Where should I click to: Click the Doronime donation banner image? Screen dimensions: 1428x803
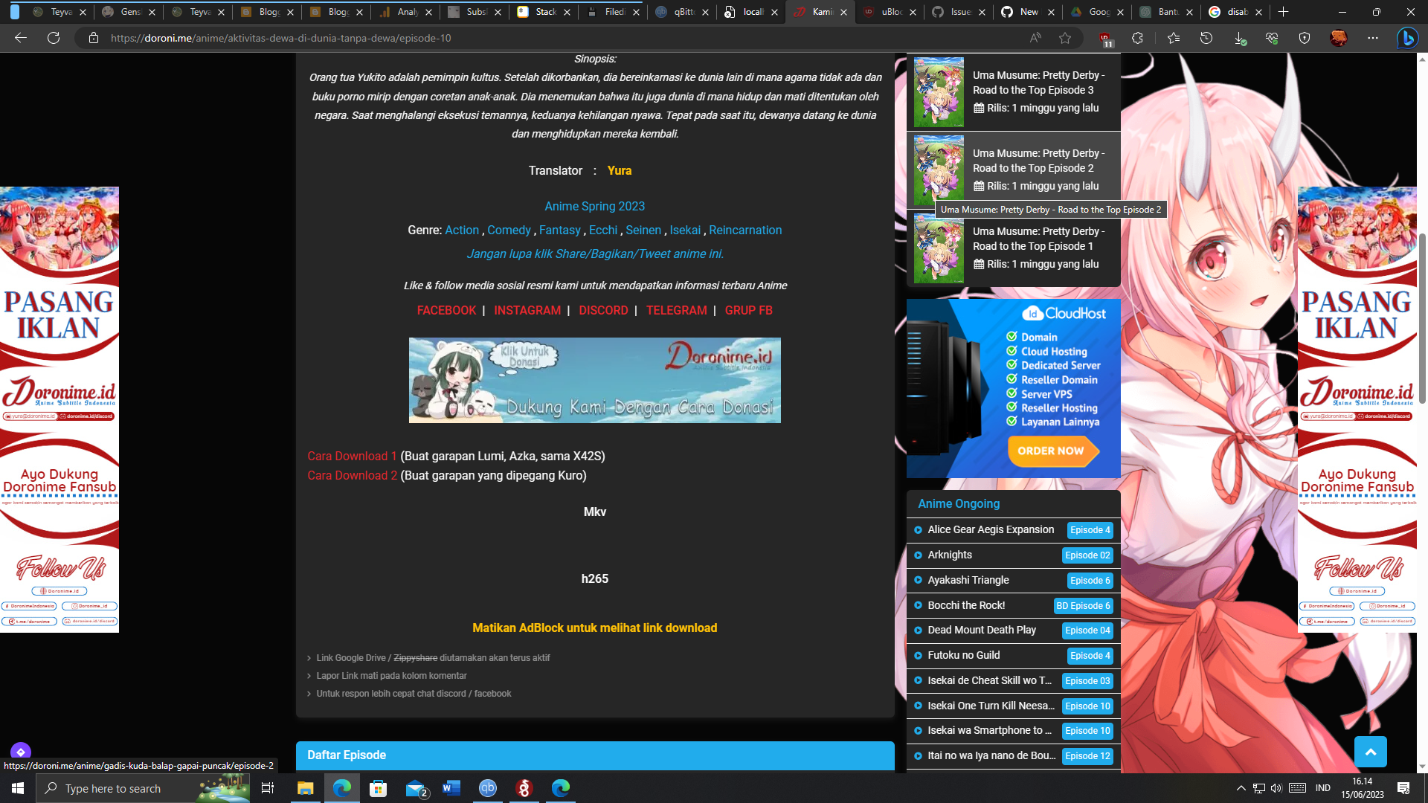pos(594,381)
